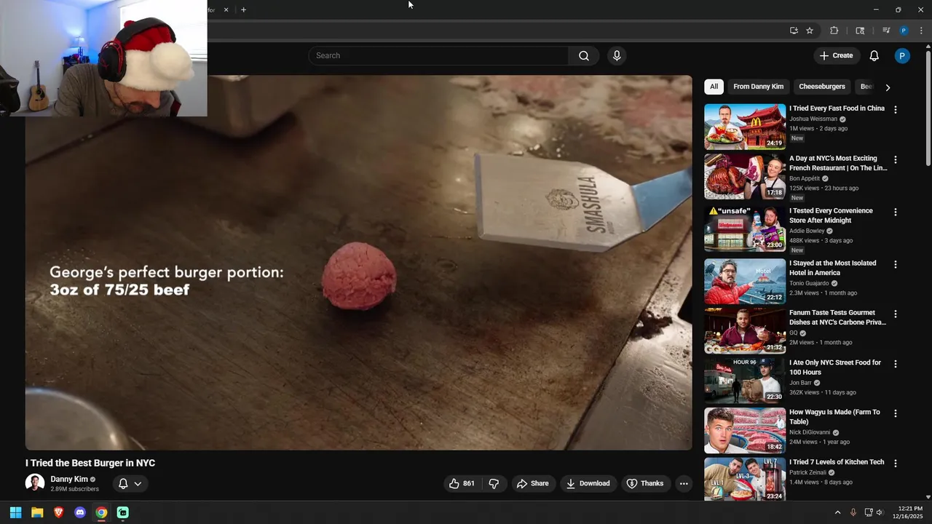This screenshot has height=524, width=932.
Task: Open more actions ellipsis under video
Action: click(x=684, y=483)
